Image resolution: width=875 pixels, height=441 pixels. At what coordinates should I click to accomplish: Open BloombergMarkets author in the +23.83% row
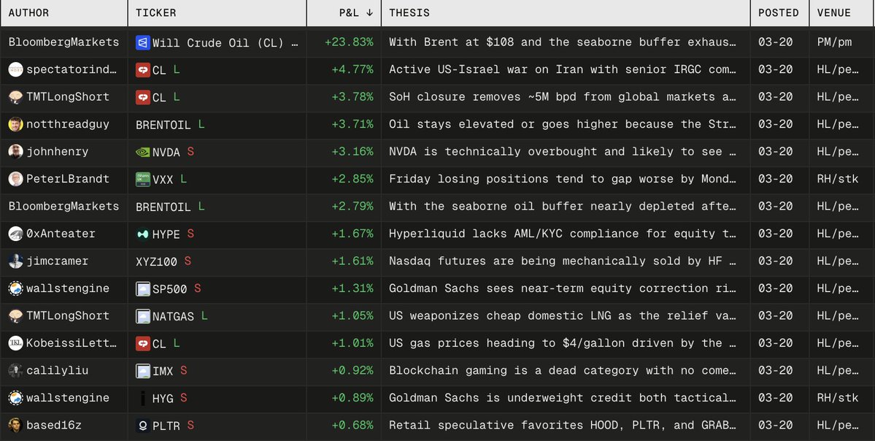tap(63, 42)
